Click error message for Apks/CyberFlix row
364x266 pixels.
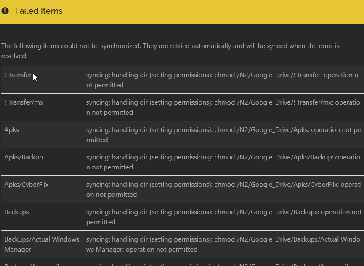(224, 190)
